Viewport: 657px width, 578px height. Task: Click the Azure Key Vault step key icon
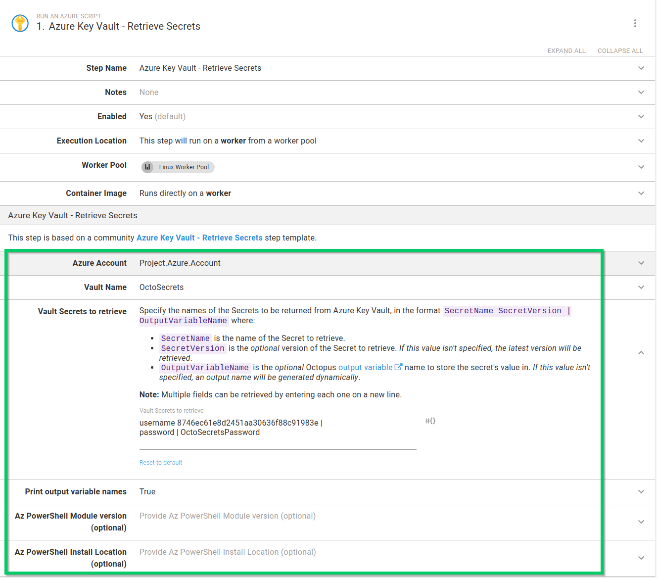tap(20, 23)
